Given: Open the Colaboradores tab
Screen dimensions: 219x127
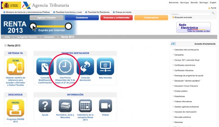Looking at the screenshot, I should (x=151, y=18).
